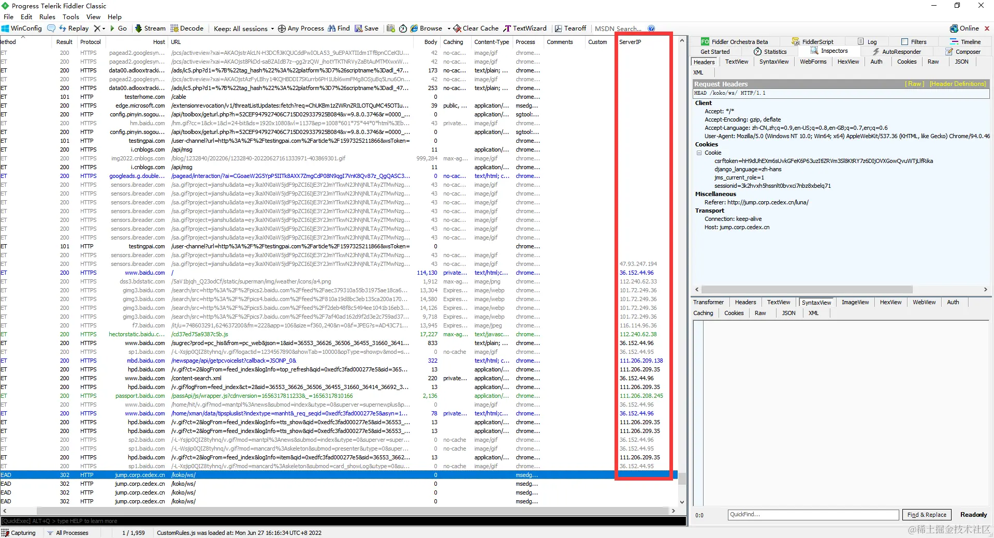Switch to the Get Started tab
Screen dimensions: 994x538
point(715,52)
